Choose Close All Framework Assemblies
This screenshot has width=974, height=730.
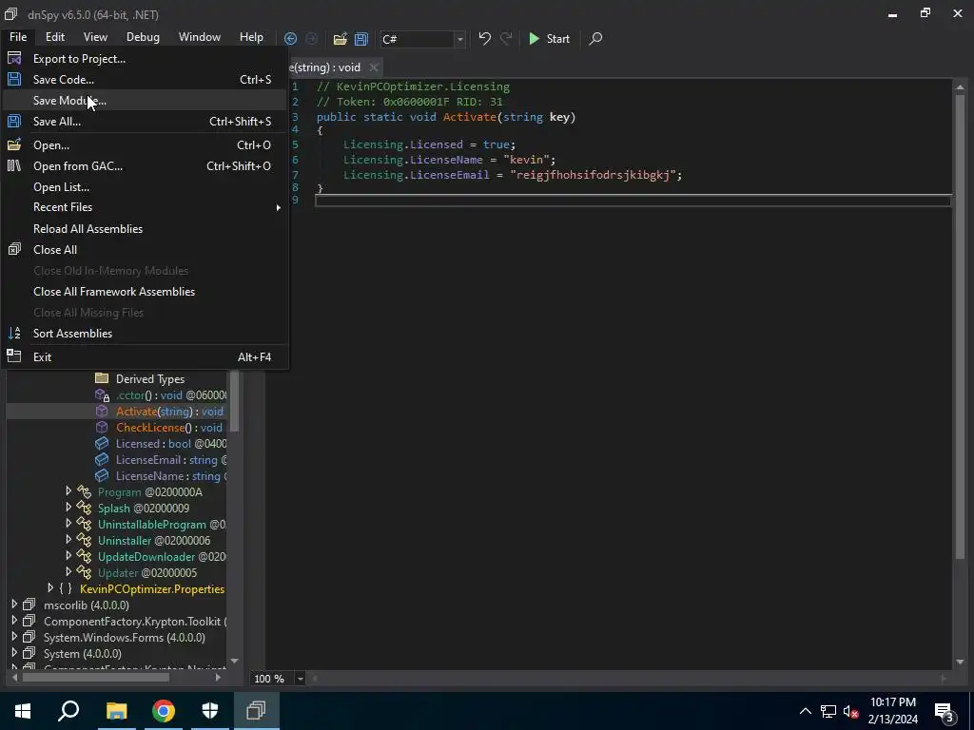point(145,292)
